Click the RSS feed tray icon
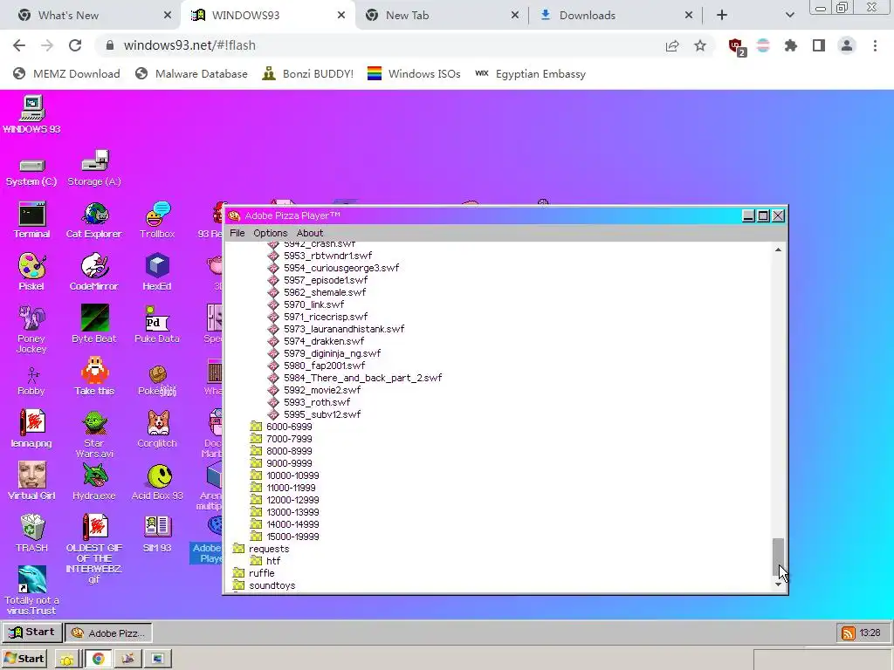Screen dimensions: 894x670 pyautogui.click(x=849, y=633)
